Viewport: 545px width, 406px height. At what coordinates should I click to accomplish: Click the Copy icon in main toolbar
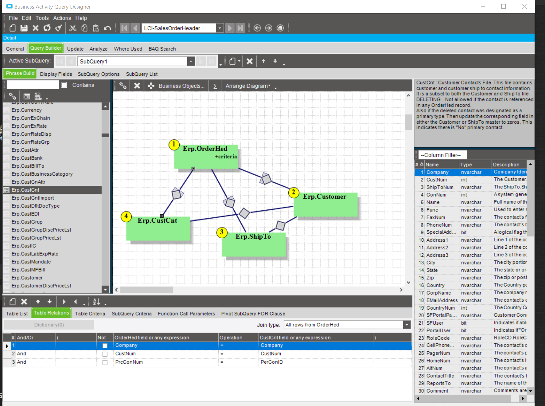point(84,28)
